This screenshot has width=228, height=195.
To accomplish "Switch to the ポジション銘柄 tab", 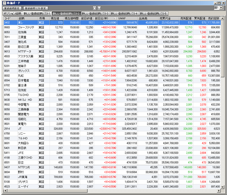I will point(12,13).
